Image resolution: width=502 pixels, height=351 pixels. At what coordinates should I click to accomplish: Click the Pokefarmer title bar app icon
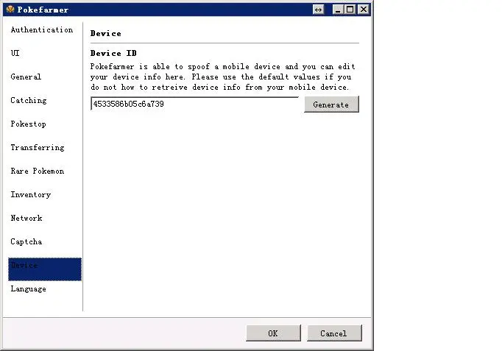[x=10, y=10]
